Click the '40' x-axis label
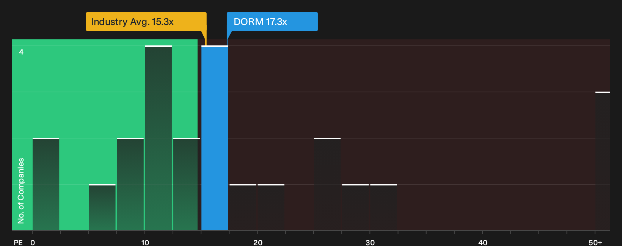622x246 pixels. pyautogui.click(x=483, y=243)
